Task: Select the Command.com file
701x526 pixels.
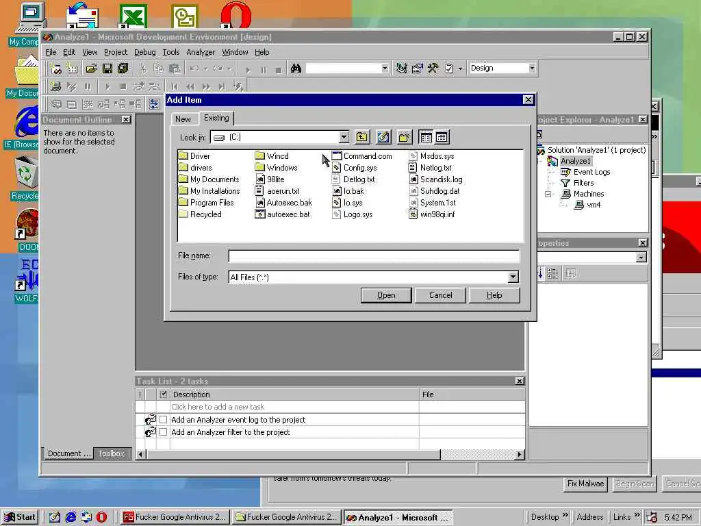Action: pyautogui.click(x=361, y=156)
